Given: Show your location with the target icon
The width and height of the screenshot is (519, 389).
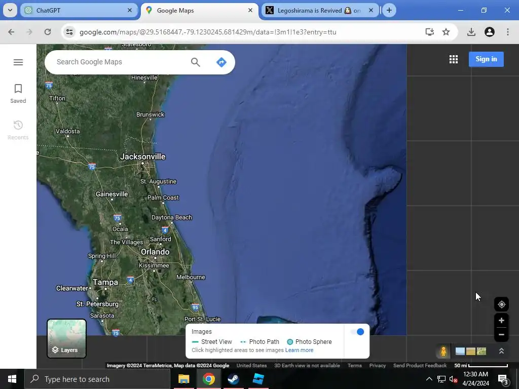Looking at the screenshot, I should 501,304.
